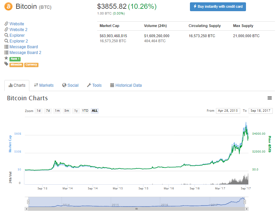Click the Circulating Supply column header
Screen dimensions: 277x214
point(204,26)
